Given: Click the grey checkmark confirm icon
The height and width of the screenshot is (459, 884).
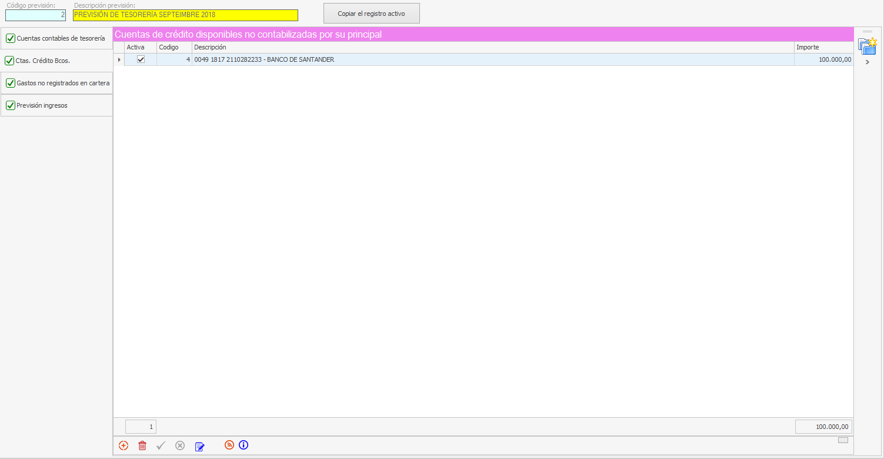Looking at the screenshot, I should tap(161, 446).
